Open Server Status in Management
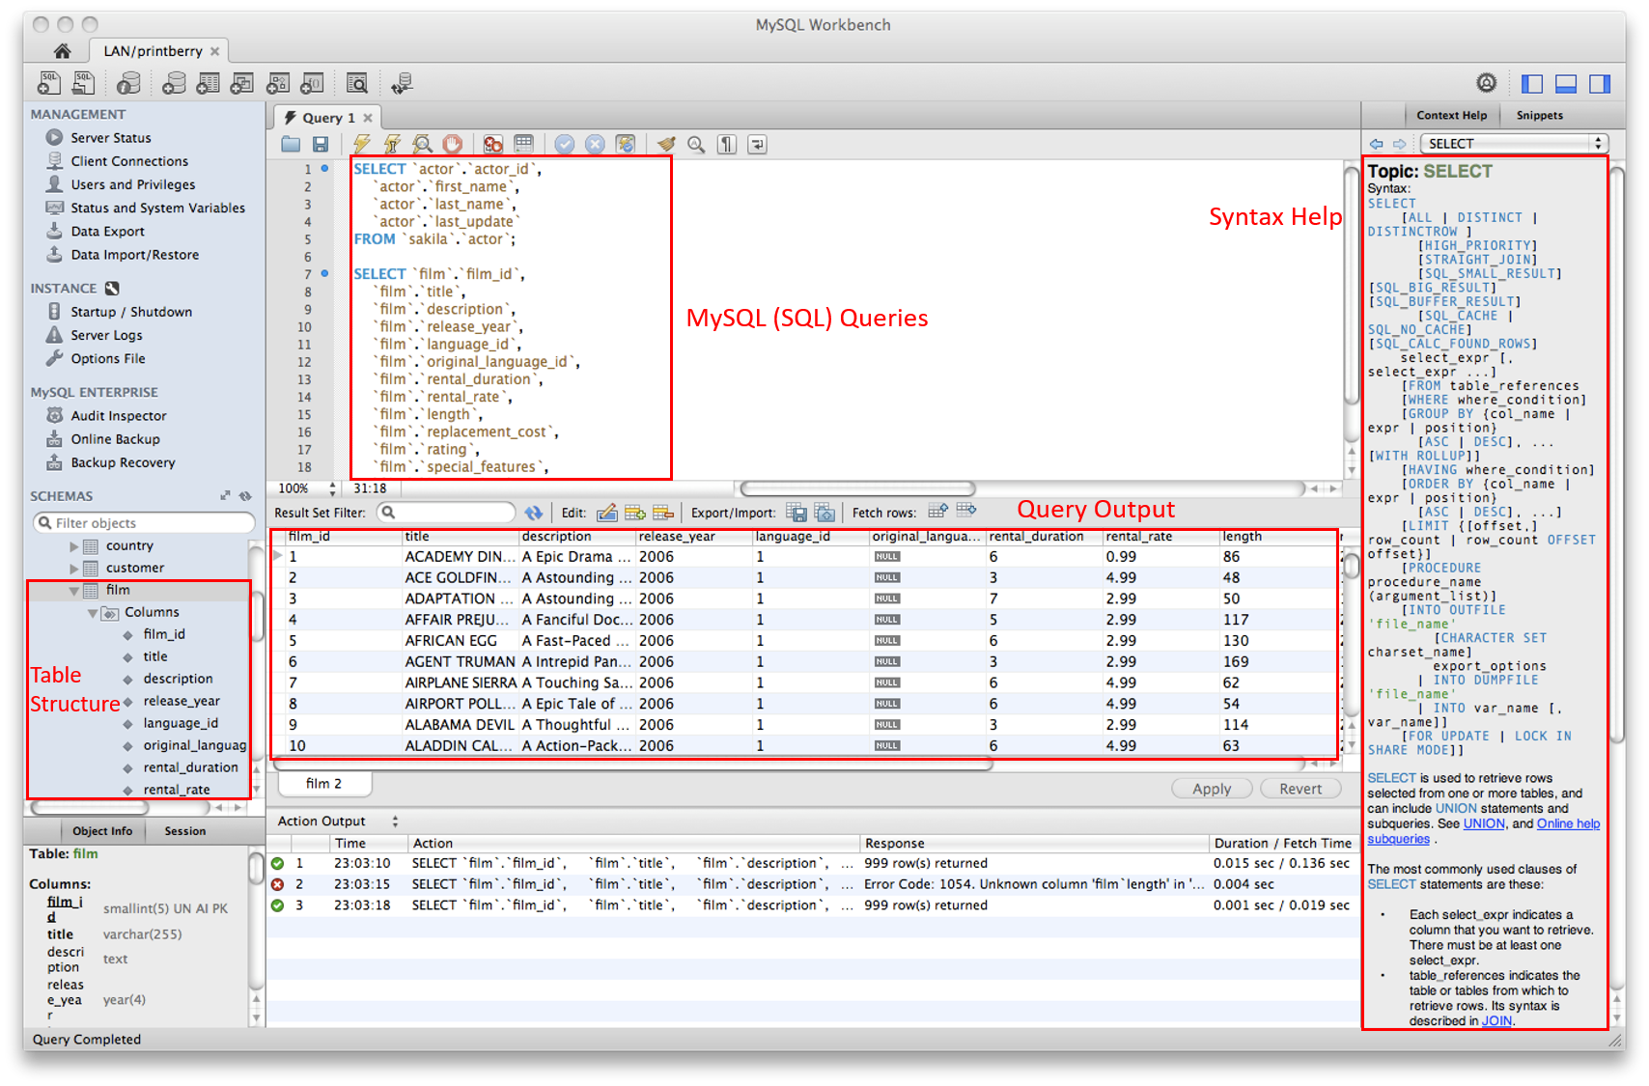The width and height of the screenshot is (1649, 1086). [x=110, y=138]
